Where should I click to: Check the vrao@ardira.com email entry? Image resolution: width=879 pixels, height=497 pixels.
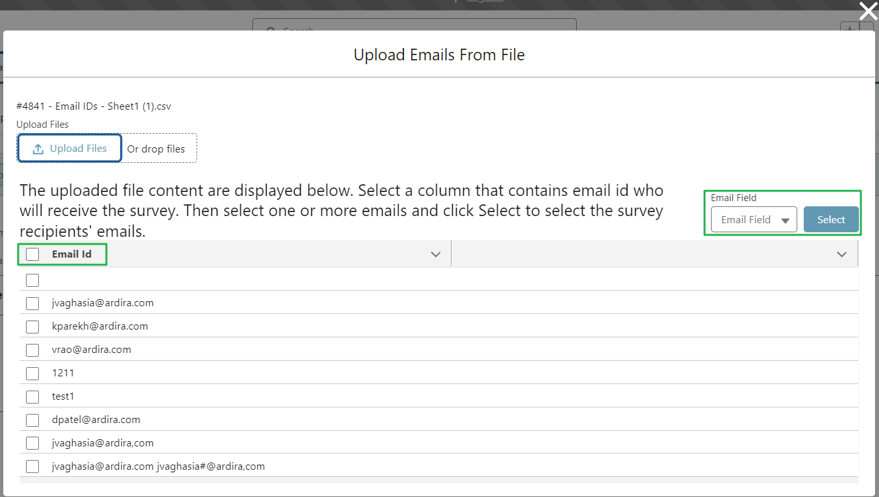click(32, 350)
